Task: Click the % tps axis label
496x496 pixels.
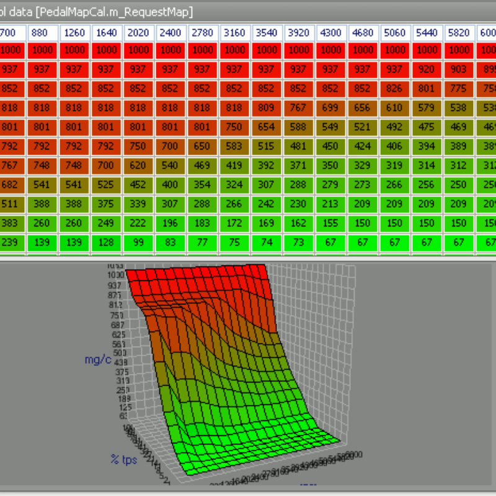Action: point(124,459)
